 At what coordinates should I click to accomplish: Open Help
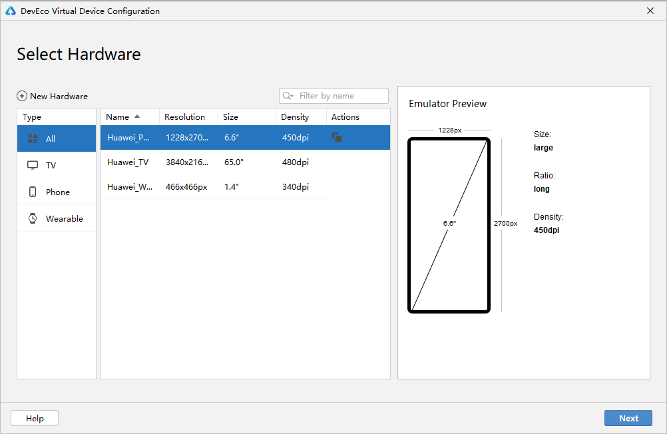tap(35, 418)
